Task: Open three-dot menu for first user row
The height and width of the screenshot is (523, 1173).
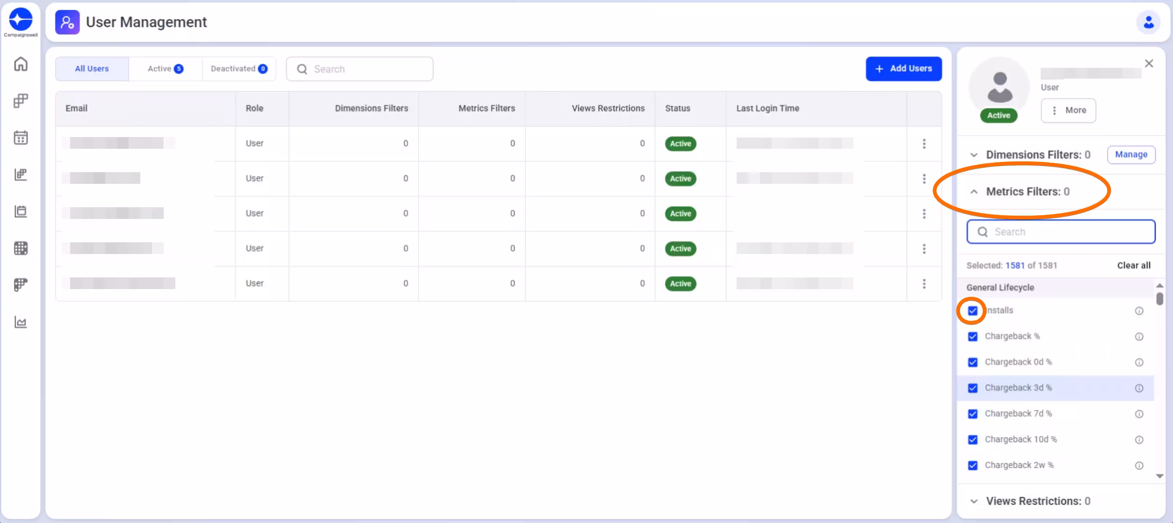Action: (924, 144)
